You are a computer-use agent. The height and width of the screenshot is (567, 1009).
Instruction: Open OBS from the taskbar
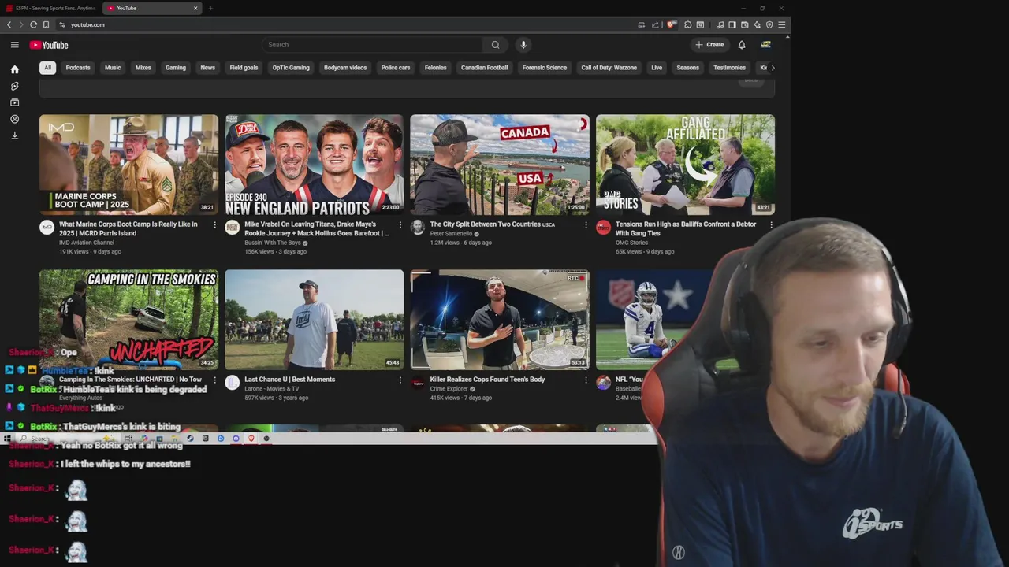[266, 439]
